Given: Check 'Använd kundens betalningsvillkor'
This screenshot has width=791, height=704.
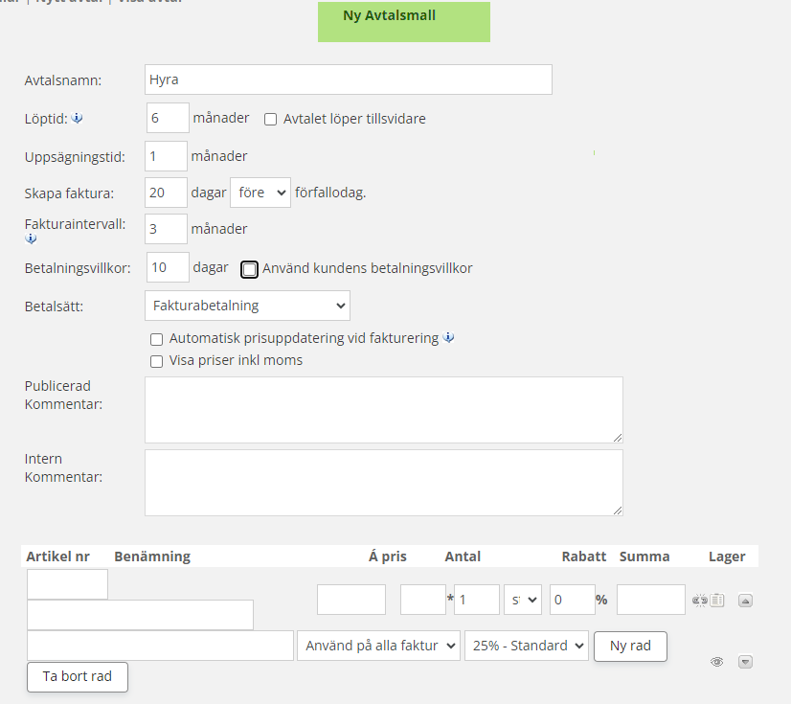Looking at the screenshot, I should click(249, 269).
